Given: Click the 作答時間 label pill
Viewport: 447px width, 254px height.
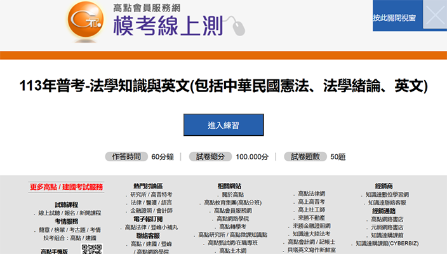Looking at the screenshot, I should 126,156.
